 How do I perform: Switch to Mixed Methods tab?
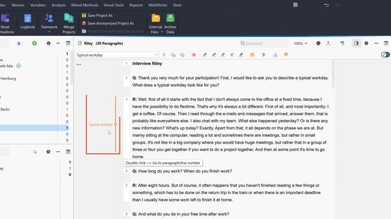84,5
